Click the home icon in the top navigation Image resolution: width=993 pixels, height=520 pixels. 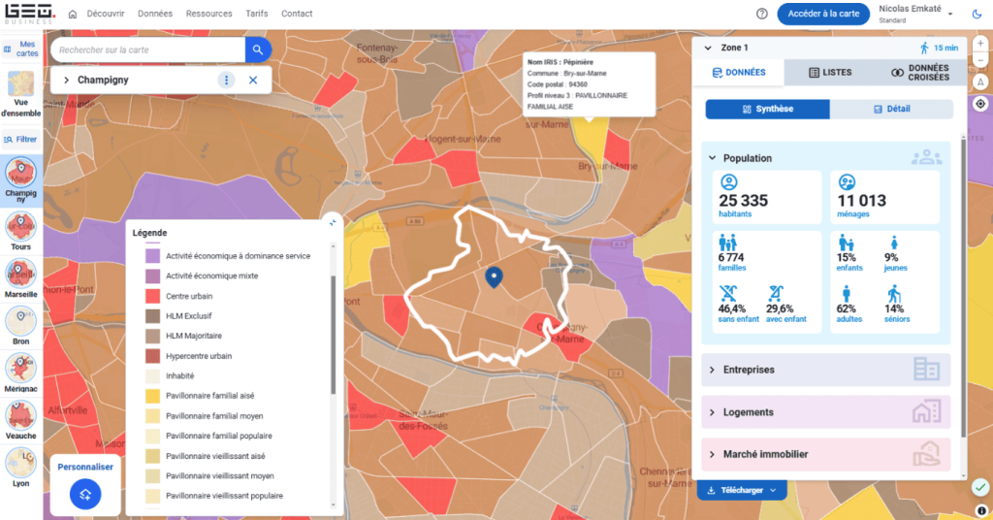tap(74, 14)
